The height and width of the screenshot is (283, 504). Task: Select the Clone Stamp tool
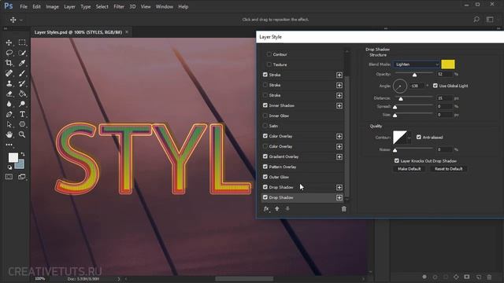click(x=9, y=84)
